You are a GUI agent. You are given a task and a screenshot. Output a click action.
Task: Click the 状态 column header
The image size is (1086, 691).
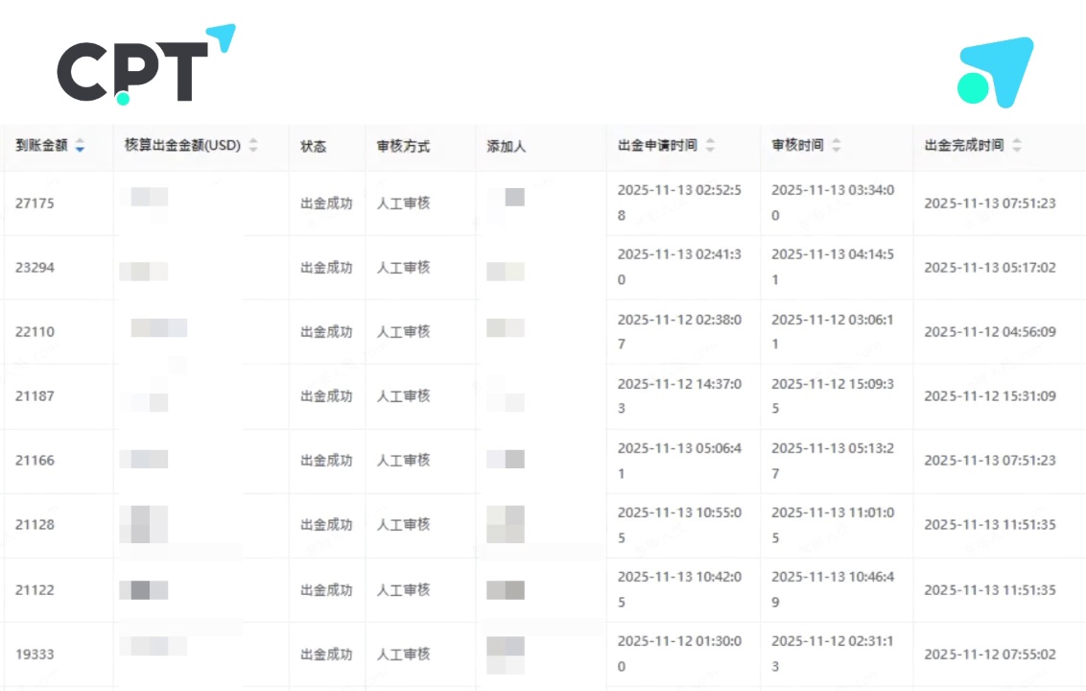[x=313, y=146]
